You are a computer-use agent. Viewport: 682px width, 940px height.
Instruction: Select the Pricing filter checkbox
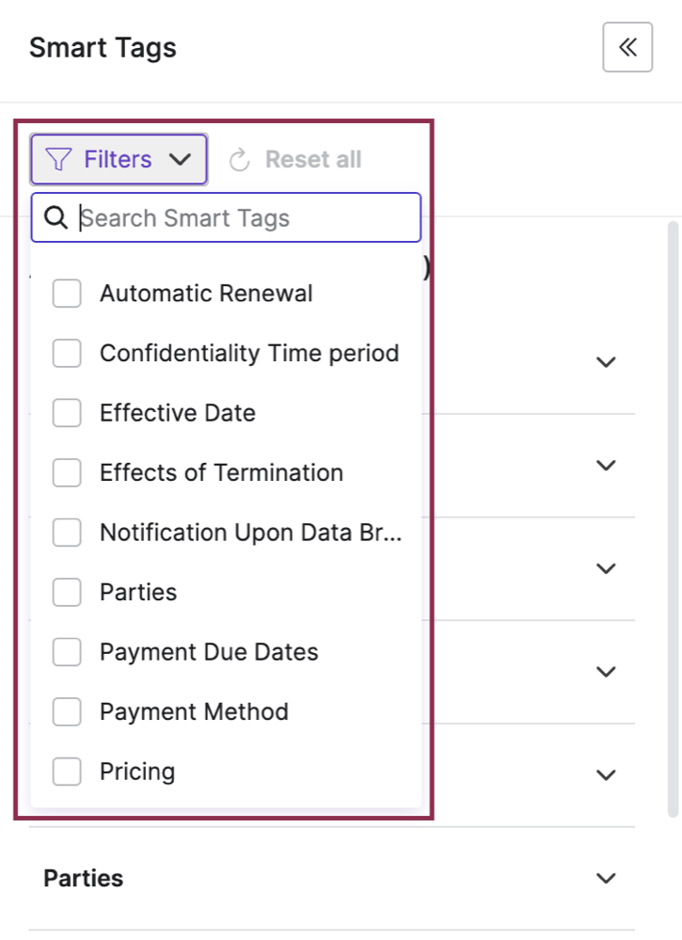(66, 771)
